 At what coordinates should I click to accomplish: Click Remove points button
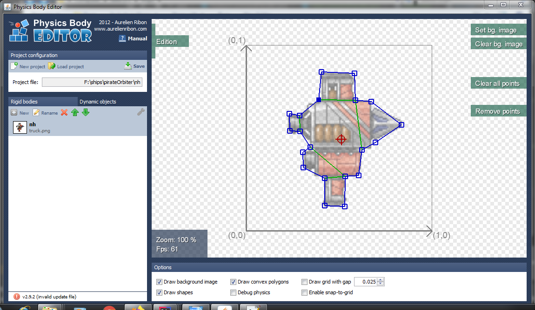click(x=499, y=111)
